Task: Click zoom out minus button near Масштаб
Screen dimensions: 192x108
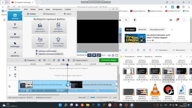Action: click(x=88, y=97)
